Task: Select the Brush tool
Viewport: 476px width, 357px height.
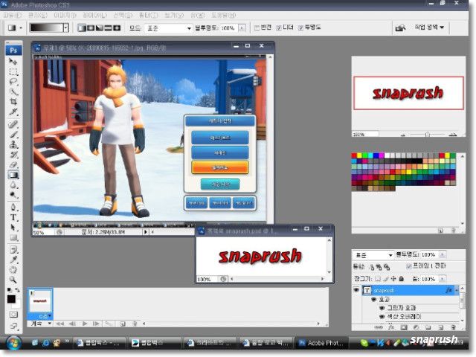Action: [x=13, y=135]
